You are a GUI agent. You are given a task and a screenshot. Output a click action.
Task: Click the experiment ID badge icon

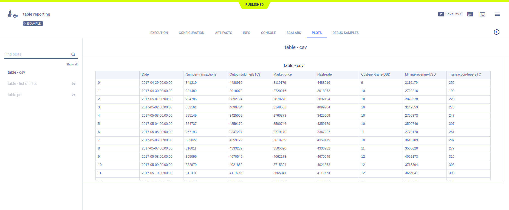pyautogui.click(x=441, y=14)
